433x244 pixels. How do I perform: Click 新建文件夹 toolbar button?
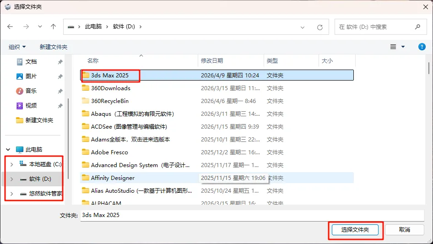click(x=53, y=47)
